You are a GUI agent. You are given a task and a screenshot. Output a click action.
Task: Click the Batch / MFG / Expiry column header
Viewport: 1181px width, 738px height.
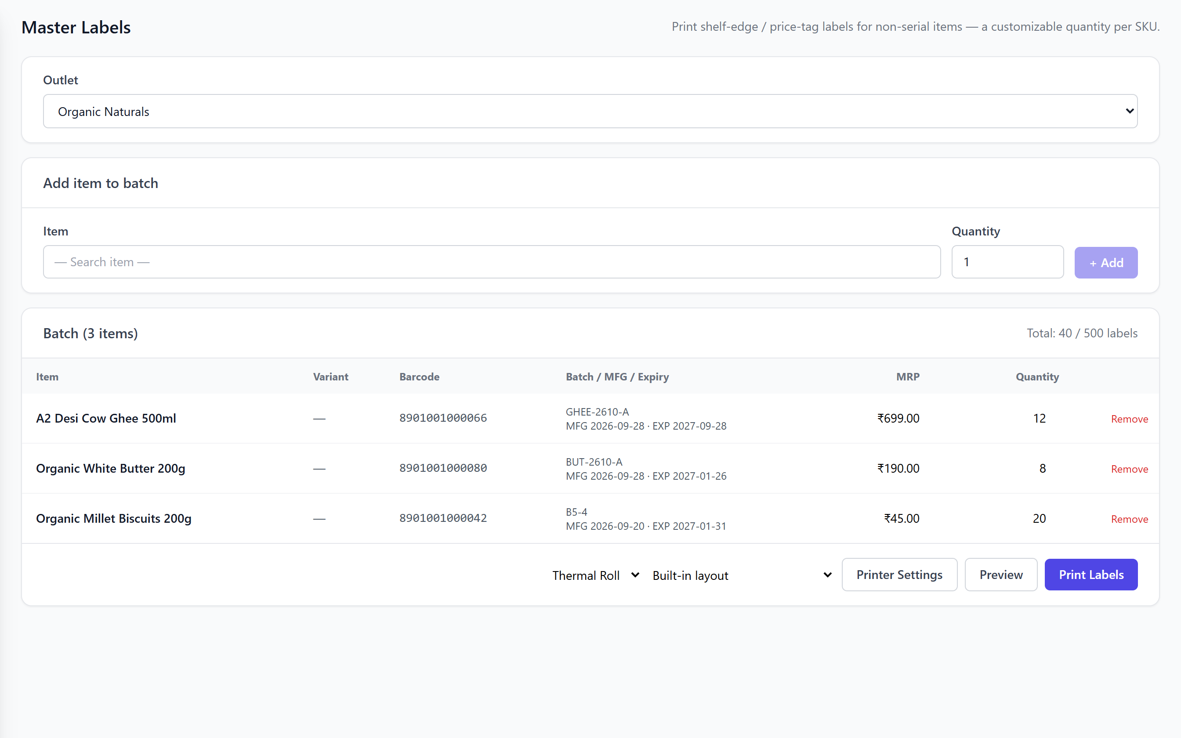click(x=617, y=377)
